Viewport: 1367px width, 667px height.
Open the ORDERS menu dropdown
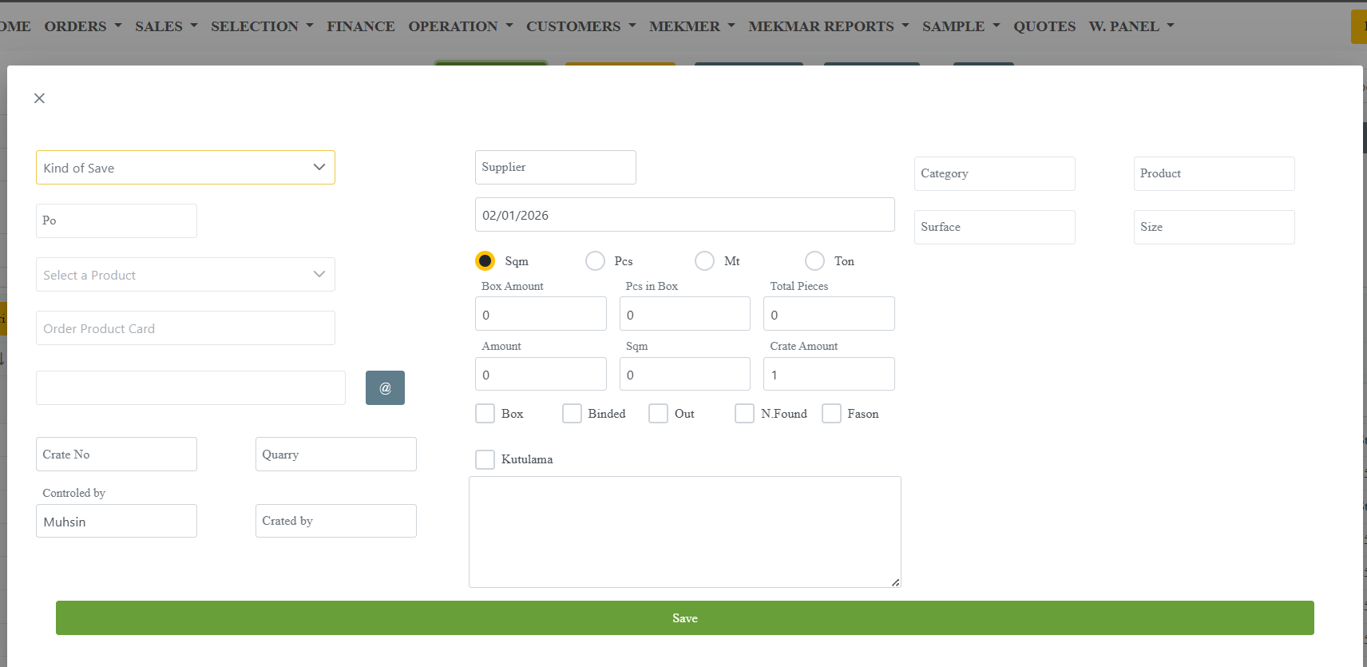pyautogui.click(x=83, y=26)
